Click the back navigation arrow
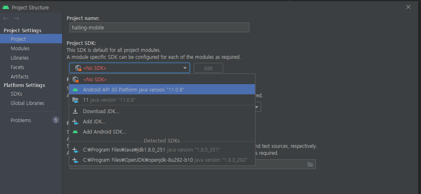 (x=6, y=18)
